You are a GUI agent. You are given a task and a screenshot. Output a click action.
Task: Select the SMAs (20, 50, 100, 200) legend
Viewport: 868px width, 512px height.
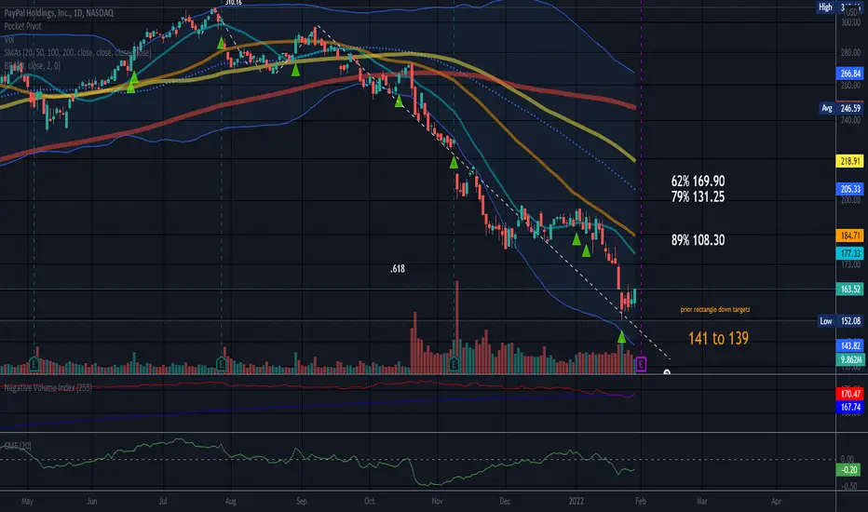(x=77, y=52)
